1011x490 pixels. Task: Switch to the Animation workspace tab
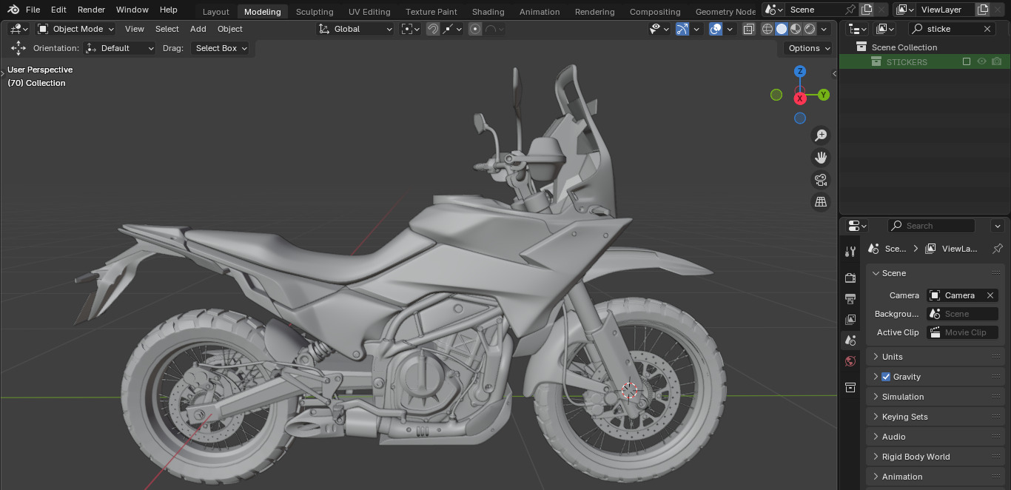[x=540, y=12]
